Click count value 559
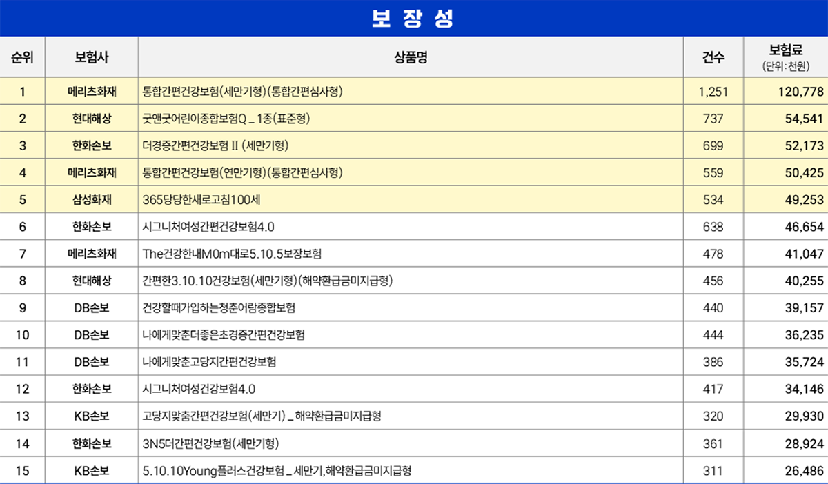This screenshot has width=828, height=484. (x=713, y=172)
